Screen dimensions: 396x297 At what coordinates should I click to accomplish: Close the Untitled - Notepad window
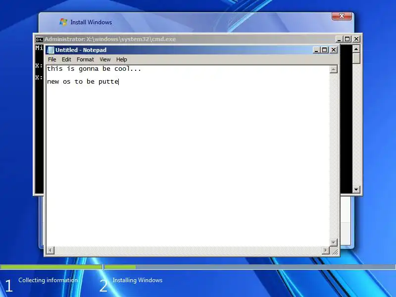pyautogui.click(x=334, y=50)
